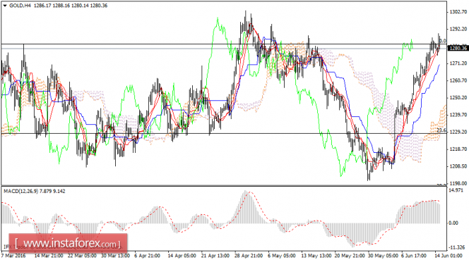Click the 1250.20 price axis label

tap(458, 98)
